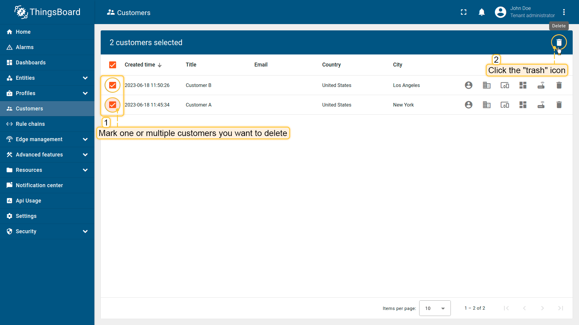Open manage edges icon for Customer B
Viewport: 579px width, 325px height.
click(541, 85)
